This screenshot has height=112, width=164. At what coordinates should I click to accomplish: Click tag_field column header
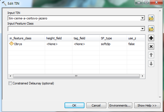(x=86, y=38)
